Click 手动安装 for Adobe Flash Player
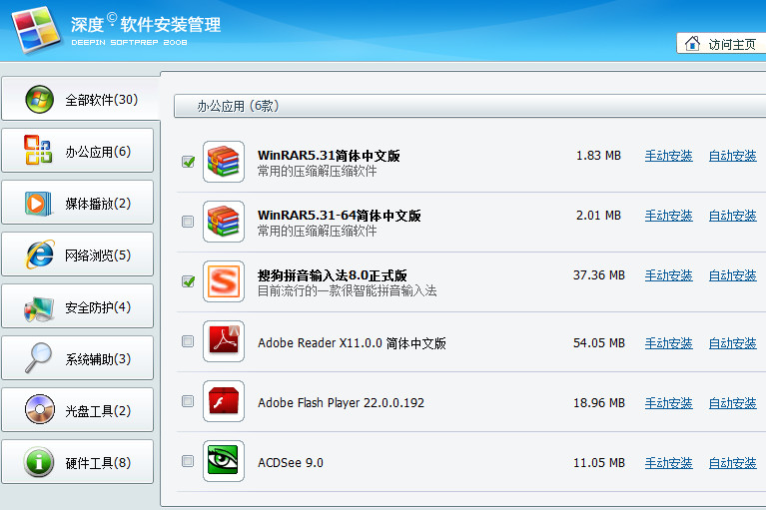Viewport: 766px width, 510px height. [x=668, y=403]
